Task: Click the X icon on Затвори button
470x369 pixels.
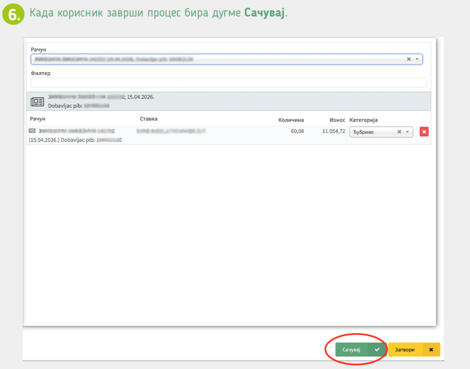Action: pyautogui.click(x=431, y=349)
